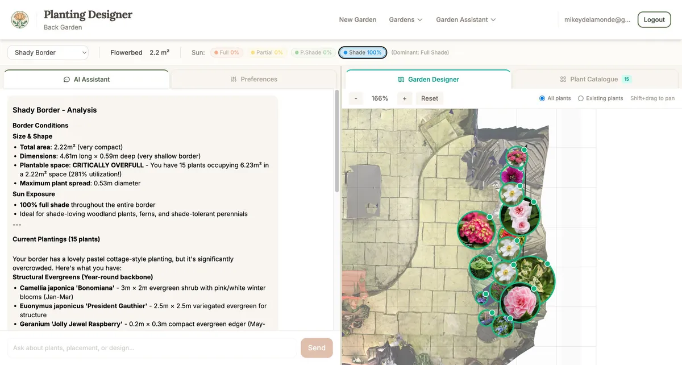
Task: Zoom out using the minus icon
Action: point(355,98)
